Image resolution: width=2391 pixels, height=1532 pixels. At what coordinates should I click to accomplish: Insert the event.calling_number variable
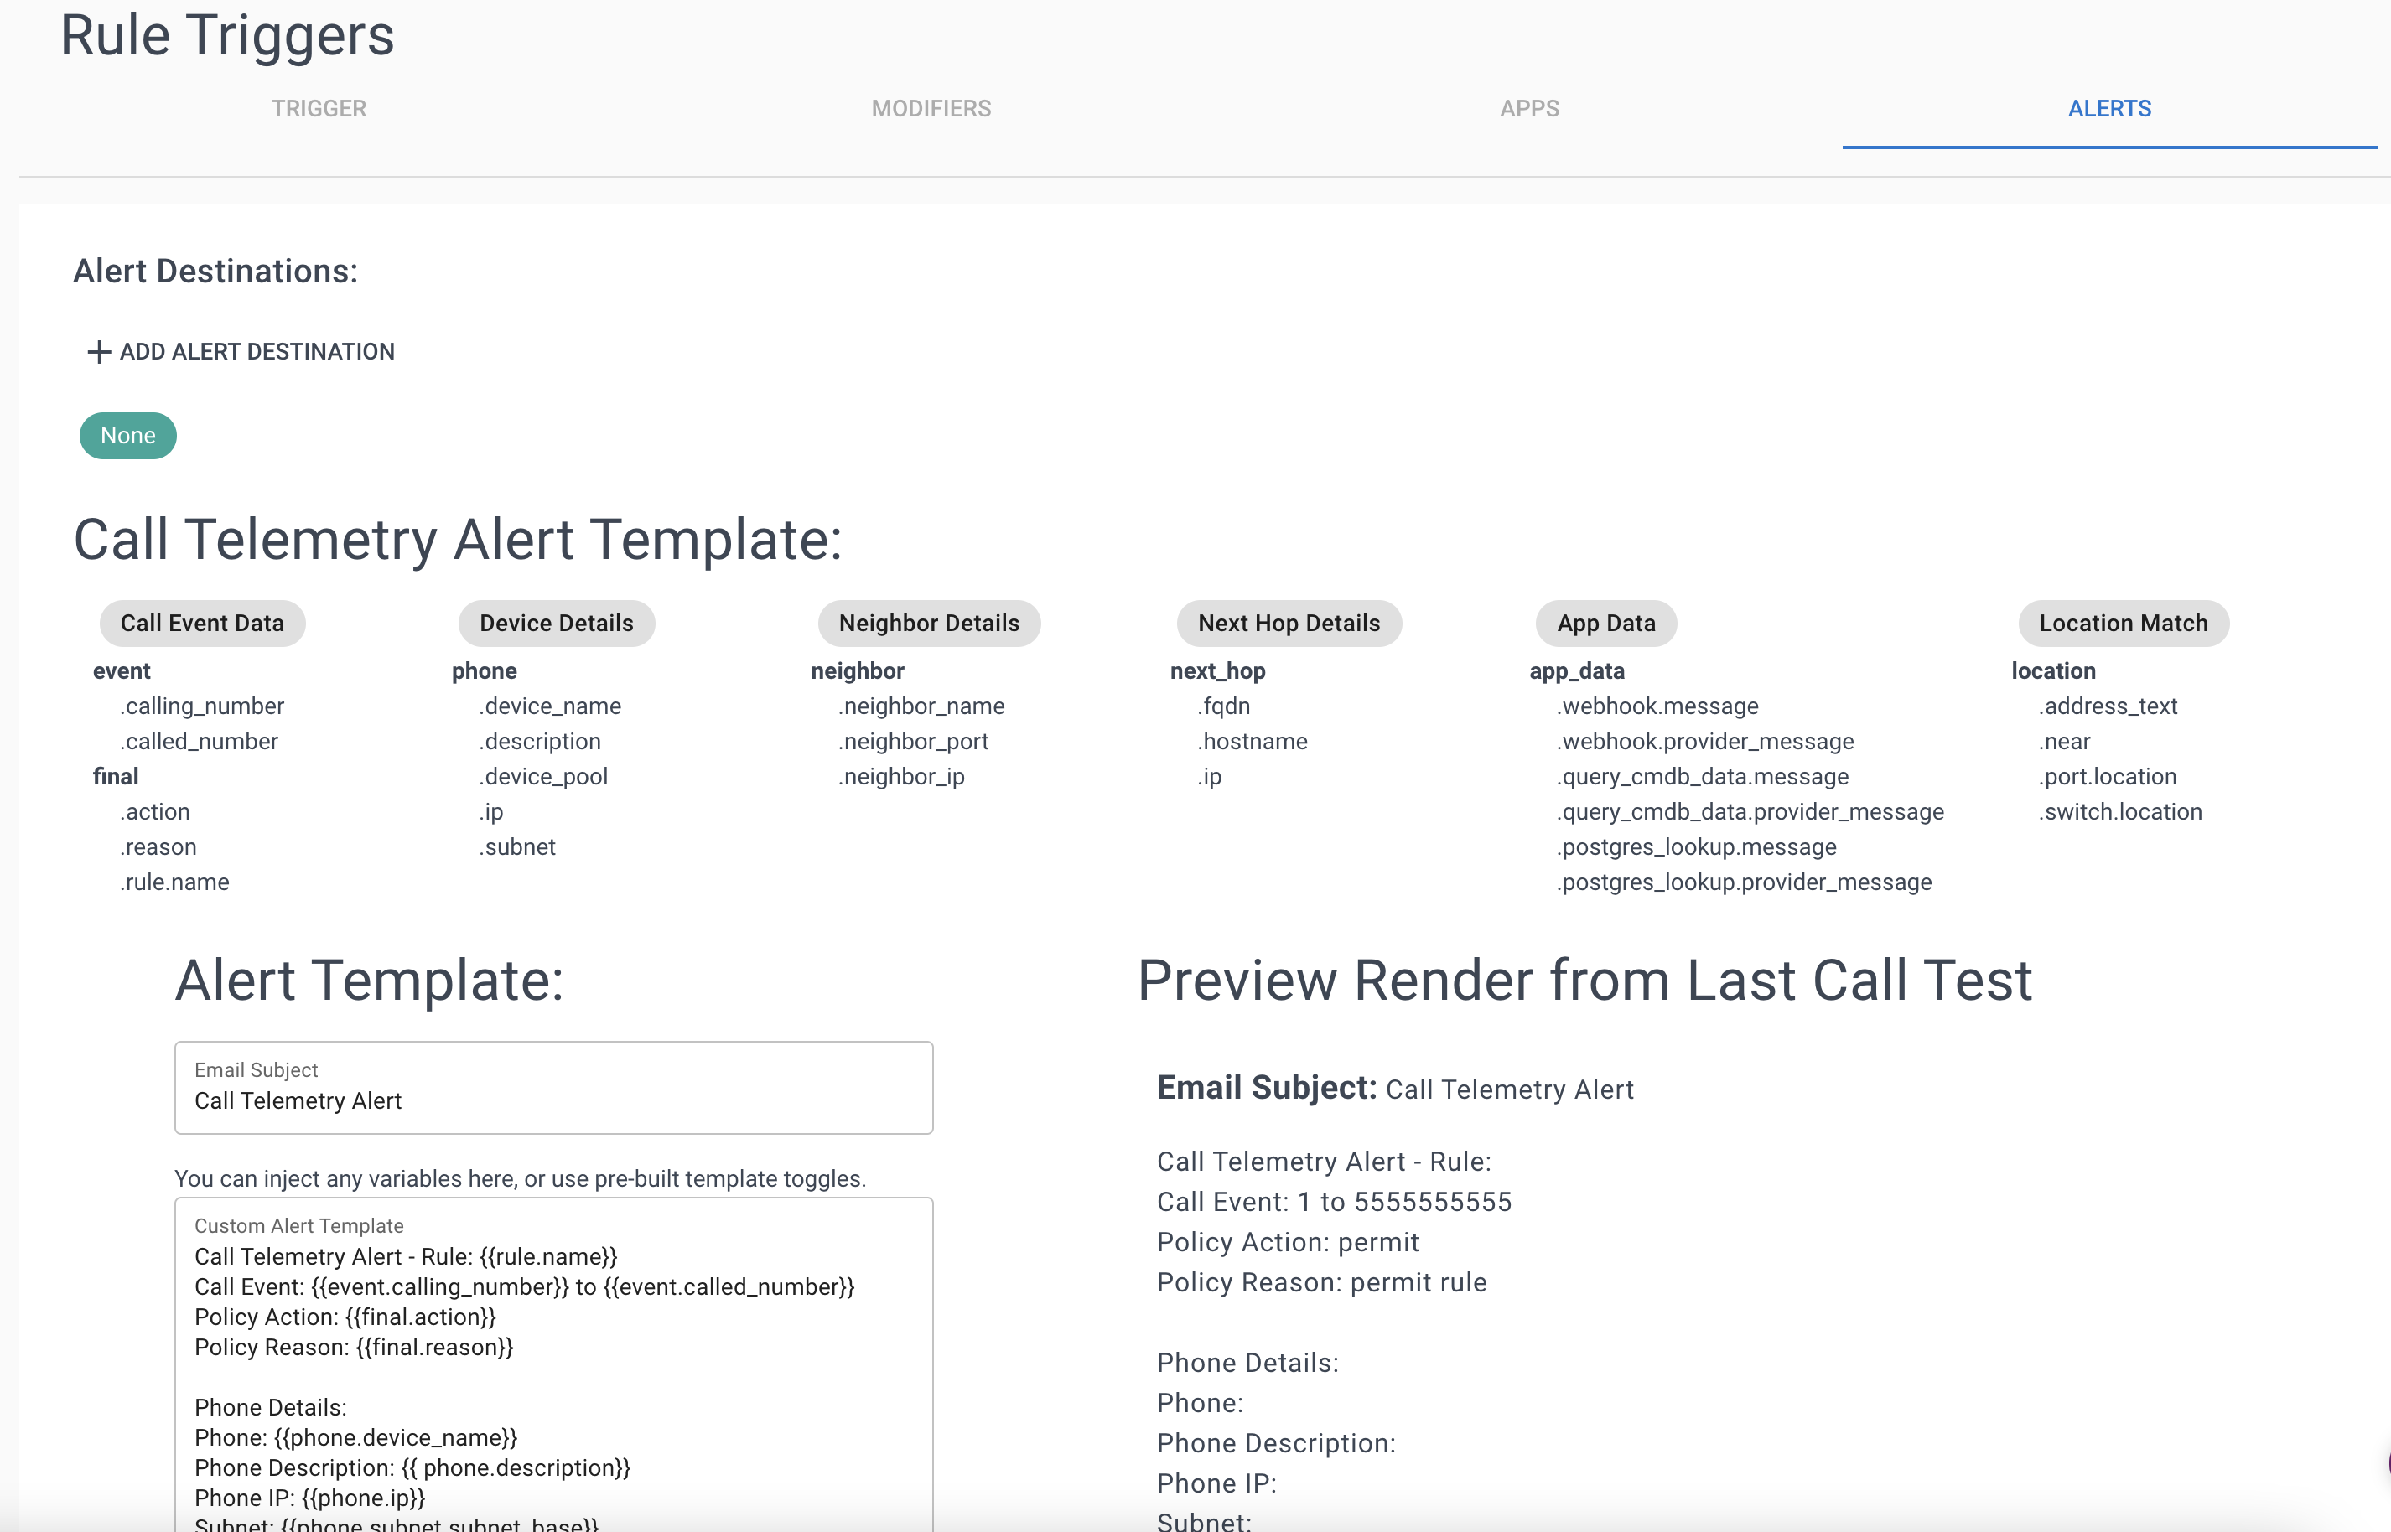pyautogui.click(x=202, y=706)
